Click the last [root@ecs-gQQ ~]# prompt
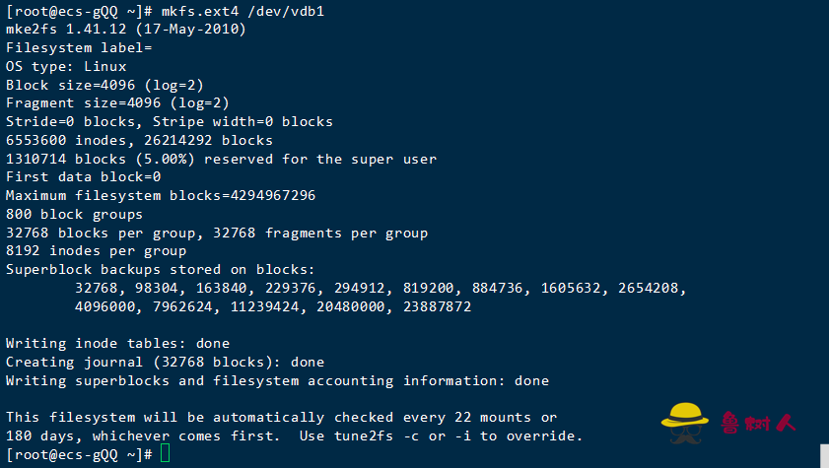 coord(79,454)
